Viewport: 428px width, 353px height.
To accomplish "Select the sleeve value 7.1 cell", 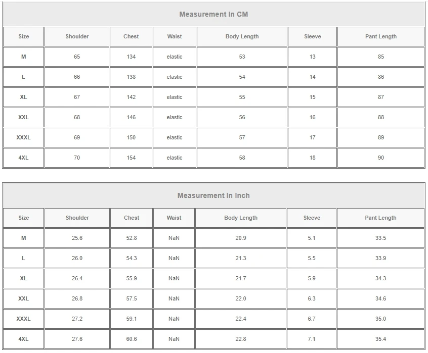I will pos(312,339).
